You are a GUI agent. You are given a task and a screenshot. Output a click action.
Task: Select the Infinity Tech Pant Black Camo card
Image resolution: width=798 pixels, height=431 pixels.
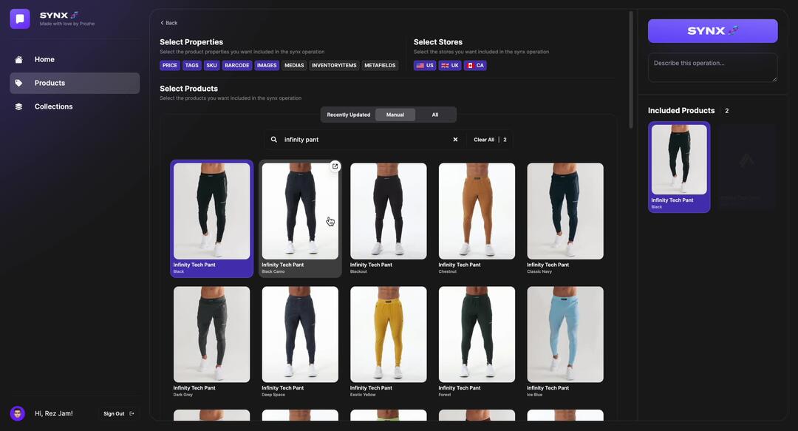coord(300,219)
